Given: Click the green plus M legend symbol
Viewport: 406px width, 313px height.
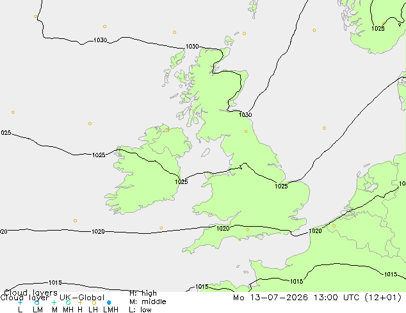Looking at the screenshot, I should point(54,302).
